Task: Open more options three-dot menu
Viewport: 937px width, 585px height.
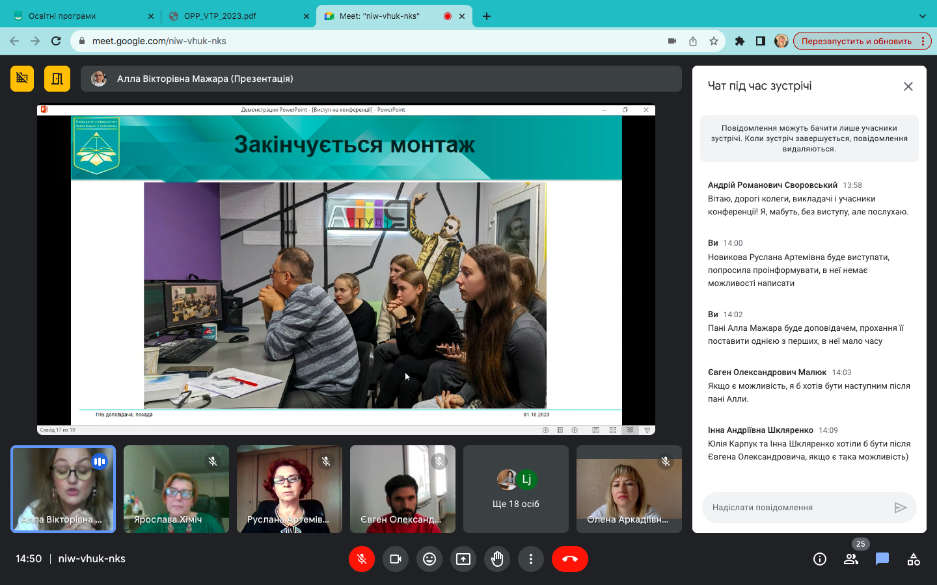Action: point(531,559)
